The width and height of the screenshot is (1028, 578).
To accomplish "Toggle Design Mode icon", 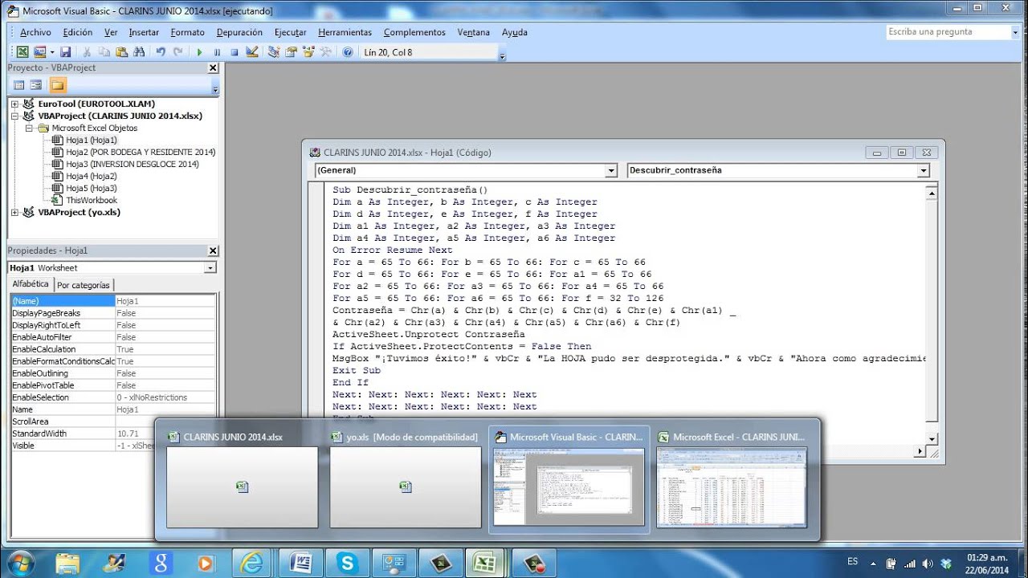I will pos(251,51).
